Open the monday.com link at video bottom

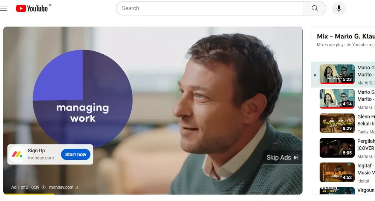point(61,187)
